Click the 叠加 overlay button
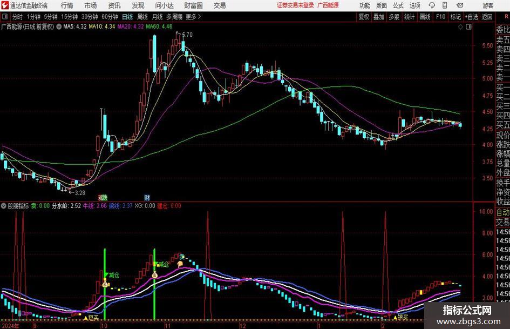The image size is (510, 329). (x=379, y=17)
